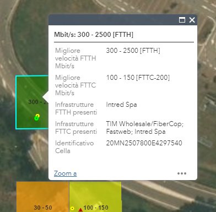The height and width of the screenshot is (212, 216).
Task: Click the popup title Mbit/s 300 - 2500
Action: click(94, 35)
